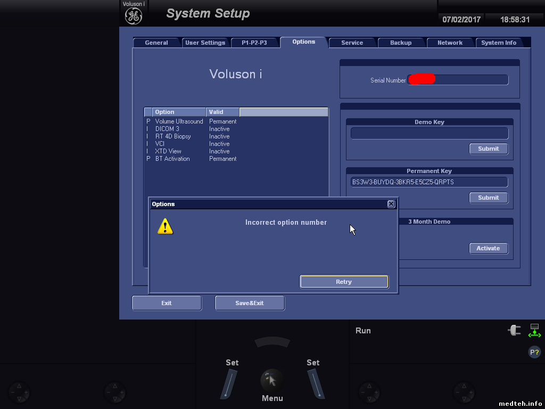This screenshot has width=545, height=409.
Task: Click Retry in the error dialog
Action: click(344, 282)
